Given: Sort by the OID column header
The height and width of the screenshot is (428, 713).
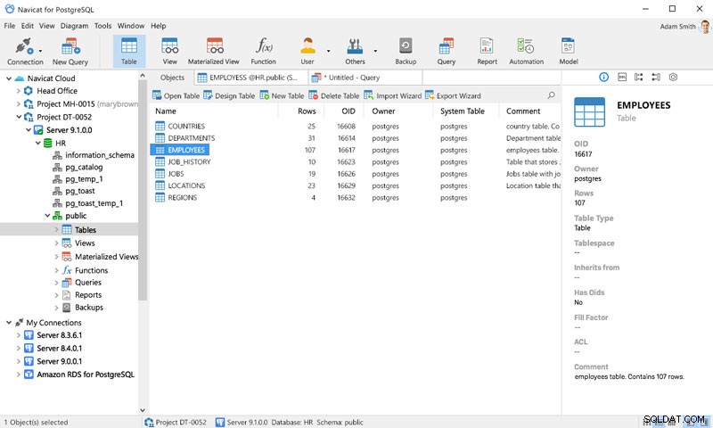Looking at the screenshot, I should coord(348,111).
